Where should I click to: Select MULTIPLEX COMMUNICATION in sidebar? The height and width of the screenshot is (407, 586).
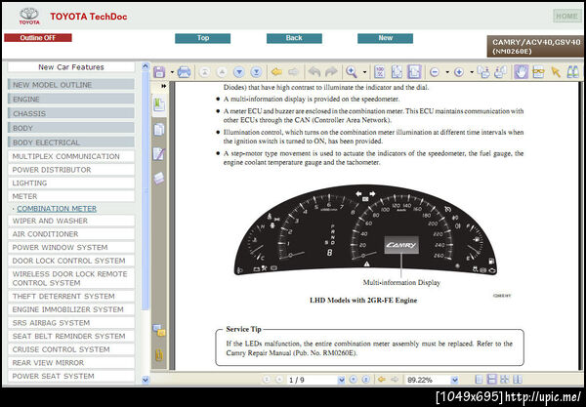[x=71, y=156]
